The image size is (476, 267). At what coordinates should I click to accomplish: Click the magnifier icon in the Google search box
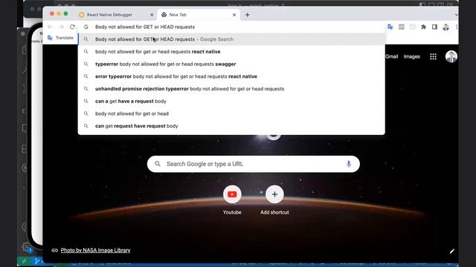pyautogui.click(x=158, y=164)
